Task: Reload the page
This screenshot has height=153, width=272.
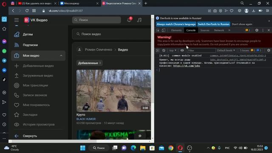Action: [27, 11]
